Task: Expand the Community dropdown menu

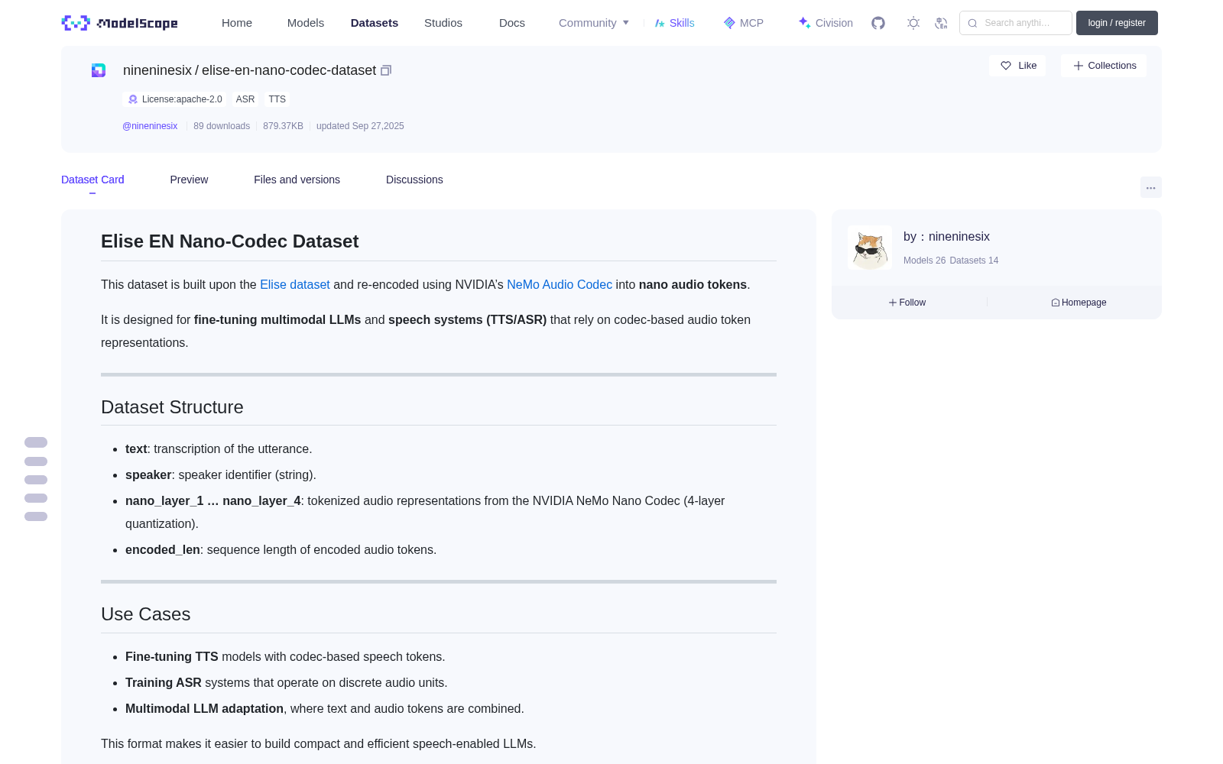Action: click(x=594, y=23)
